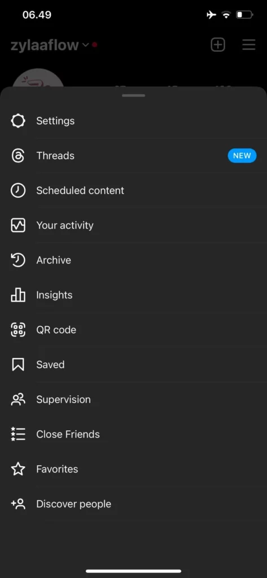Tap the Scheduled content clock icon
Screen dimensions: 267x578
(x=18, y=191)
